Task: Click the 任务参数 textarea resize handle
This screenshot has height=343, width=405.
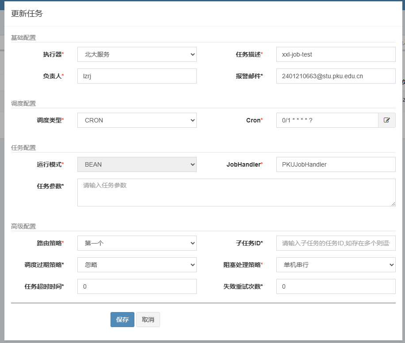Action: tap(393, 204)
